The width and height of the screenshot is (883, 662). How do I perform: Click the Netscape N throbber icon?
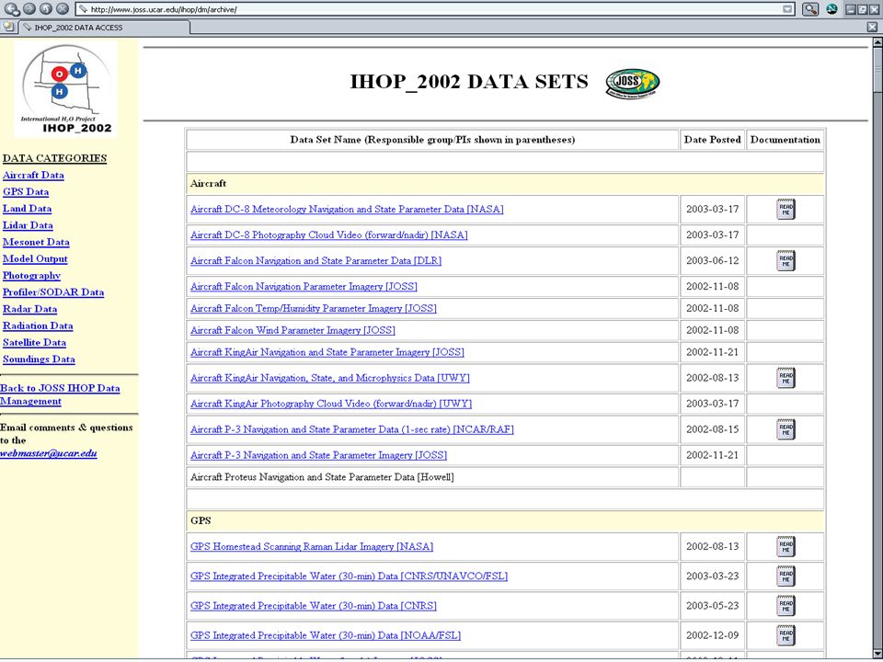831,9
